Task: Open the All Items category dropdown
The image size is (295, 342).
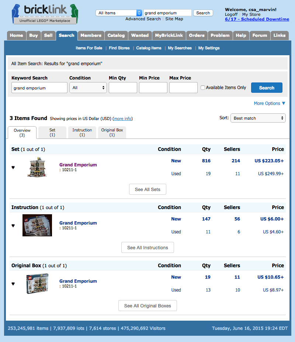Action: (119, 13)
